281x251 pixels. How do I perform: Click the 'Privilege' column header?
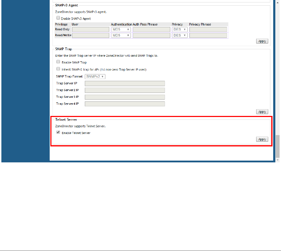(61, 24)
